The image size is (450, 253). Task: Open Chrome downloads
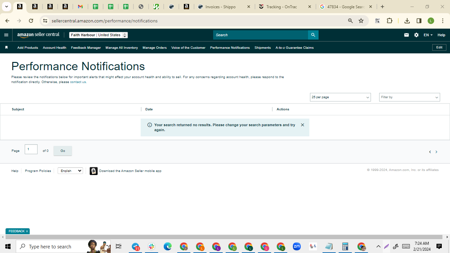[407, 21]
